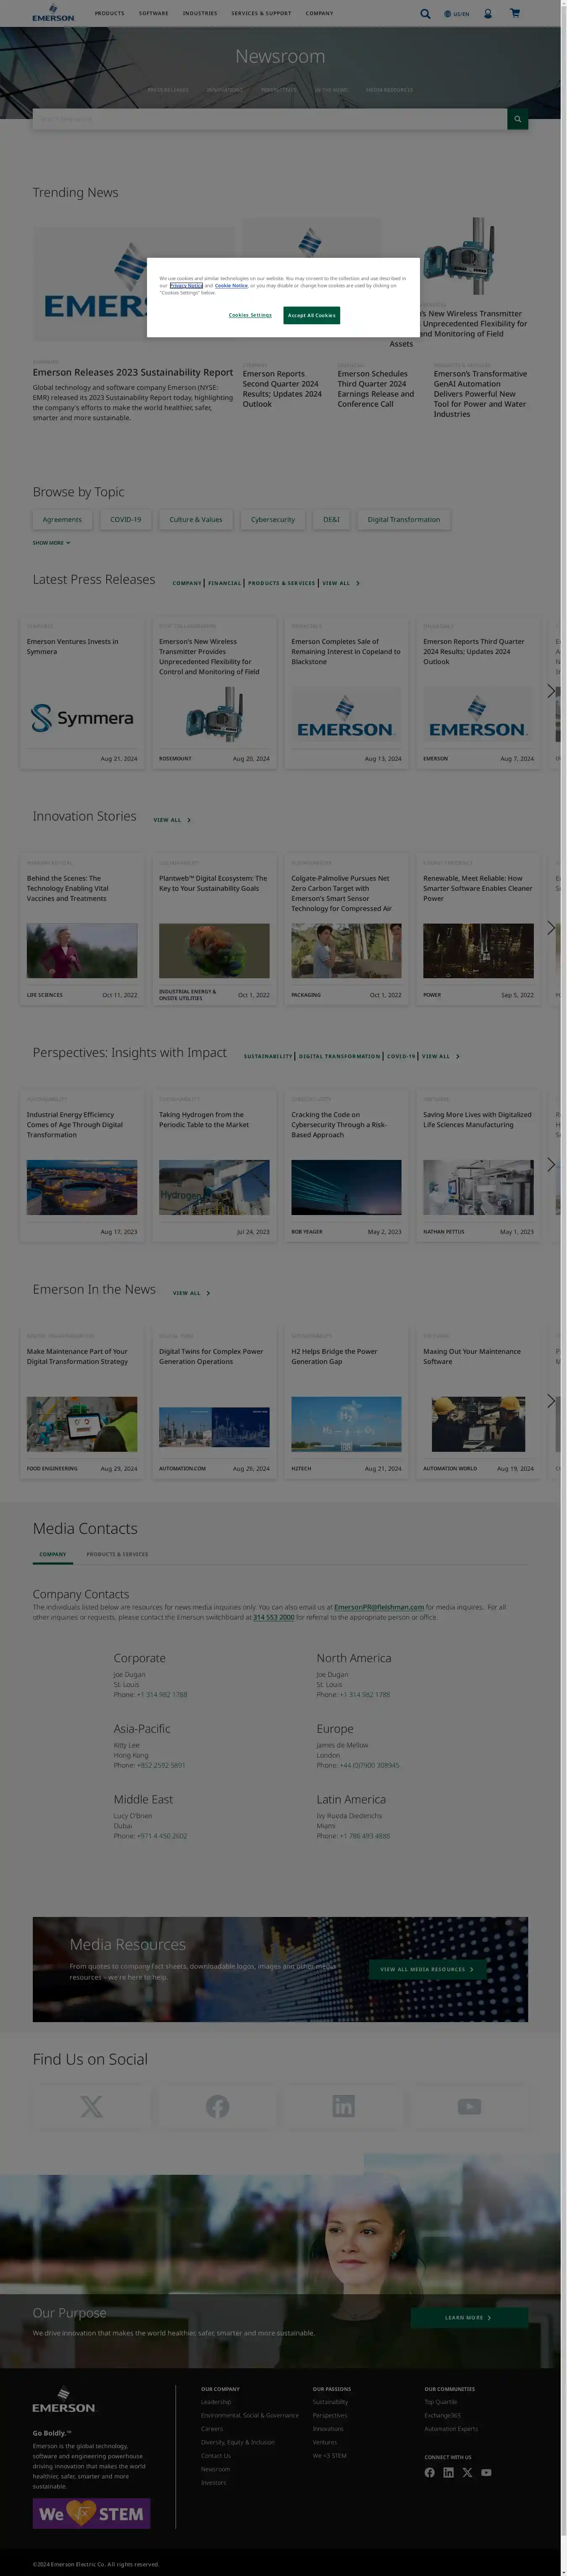Switch to Products & Services media contacts tab

(x=117, y=1554)
